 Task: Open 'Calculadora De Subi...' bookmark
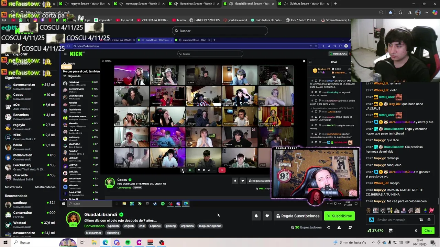pos(266,20)
